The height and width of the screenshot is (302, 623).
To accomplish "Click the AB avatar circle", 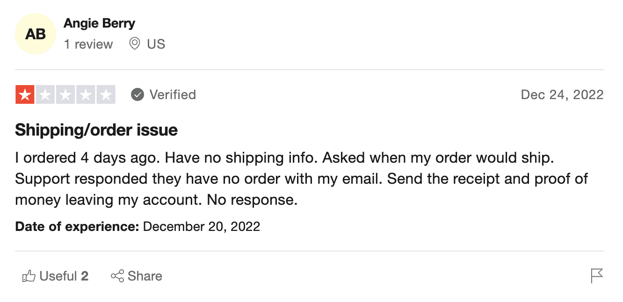I will pos(36,34).
